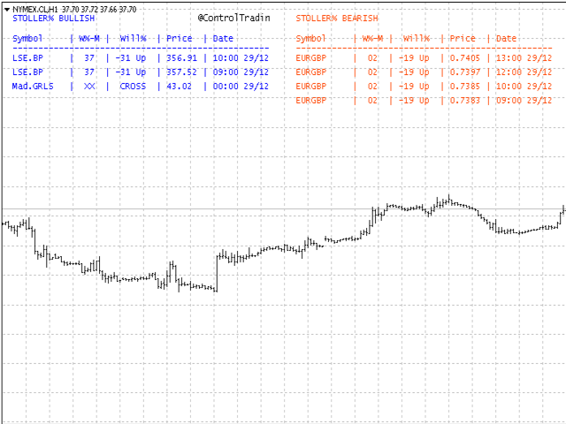Click the Date header in the bullish table
The image size is (566, 424).
[x=223, y=39]
